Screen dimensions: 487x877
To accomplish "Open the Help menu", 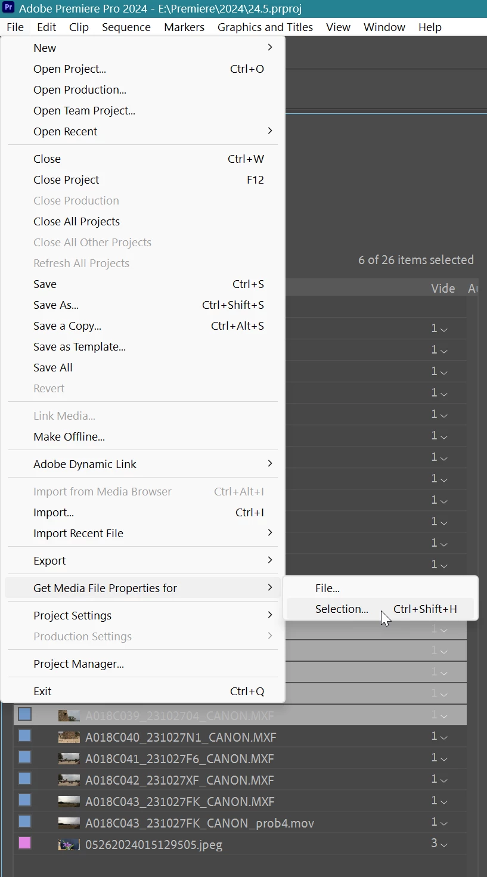I will point(430,27).
